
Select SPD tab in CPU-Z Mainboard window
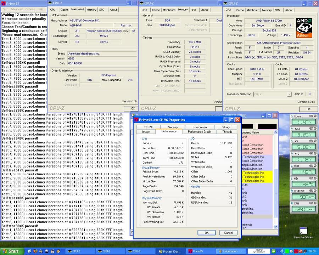pos(102,10)
